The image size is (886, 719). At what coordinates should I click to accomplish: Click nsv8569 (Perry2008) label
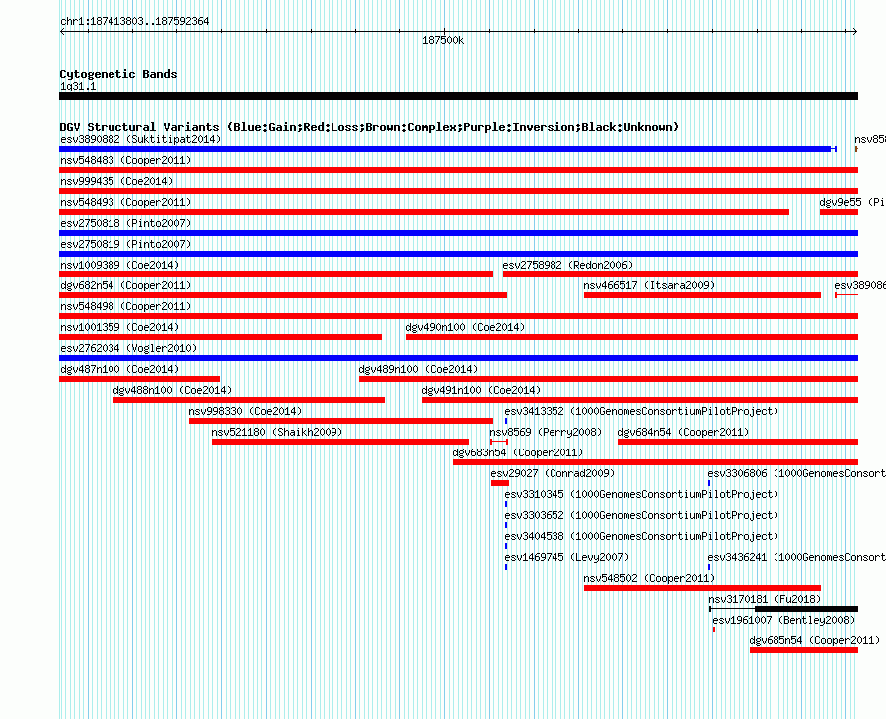tap(546, 432)
